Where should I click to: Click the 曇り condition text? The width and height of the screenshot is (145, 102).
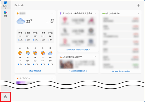[x=52, y=20]
